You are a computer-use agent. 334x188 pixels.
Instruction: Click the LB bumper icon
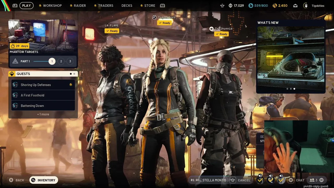(15, 5)
